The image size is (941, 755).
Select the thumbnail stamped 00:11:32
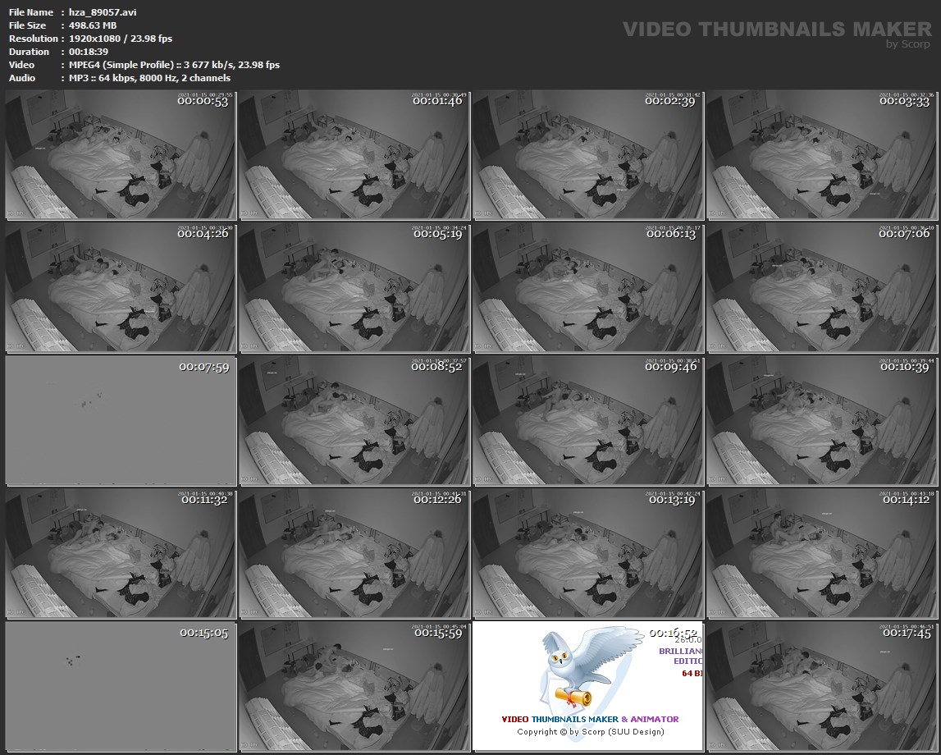coord(121,553)
